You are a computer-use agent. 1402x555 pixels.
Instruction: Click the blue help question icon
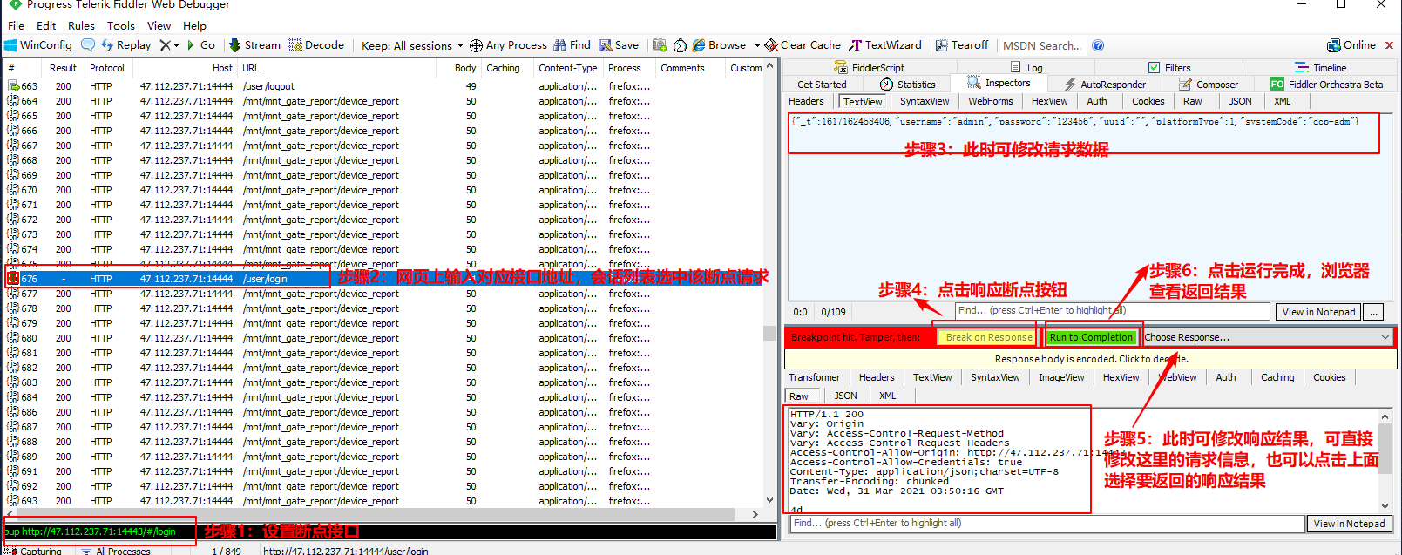tap(1098, 45)
